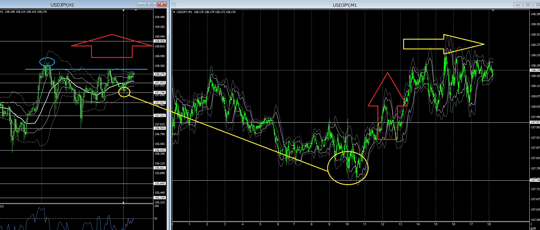
Task: Click the 10 label on the M1 time axis
Action: click(x=347, y=224)
